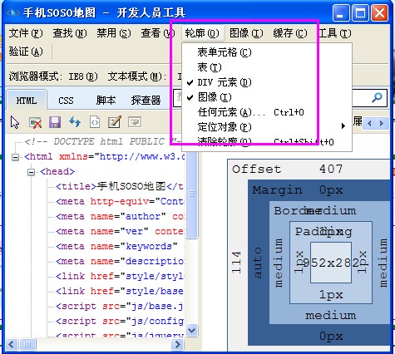Open the 验证(A) menu
Viewport: 395px width, 354px height.
(x=26, y=52)
